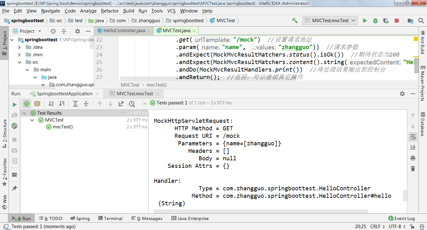427x230 pixels.
Task: Open the CRLF line separator selector
Action: click(377, 227)
